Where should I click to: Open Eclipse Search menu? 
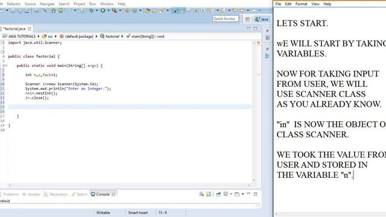pyautogui.click(x=64, y=4)
